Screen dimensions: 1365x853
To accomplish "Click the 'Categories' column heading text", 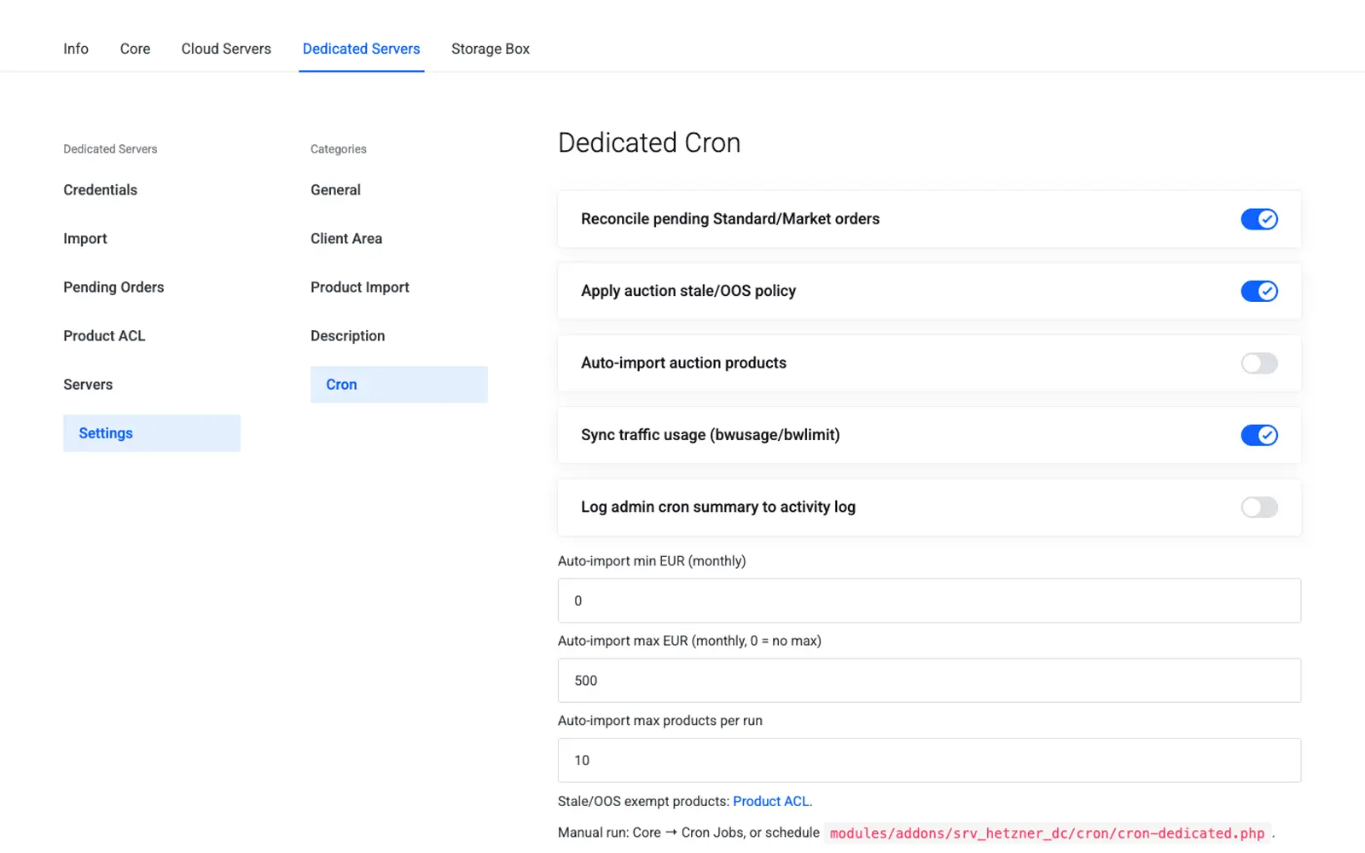I will click(339, 148).
